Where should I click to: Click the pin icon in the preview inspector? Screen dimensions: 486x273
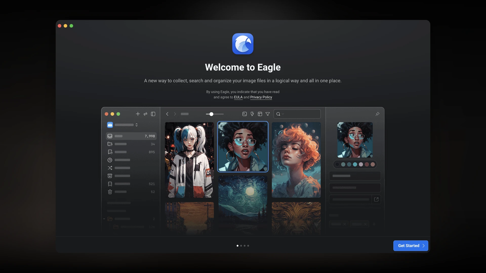point(377,114)
